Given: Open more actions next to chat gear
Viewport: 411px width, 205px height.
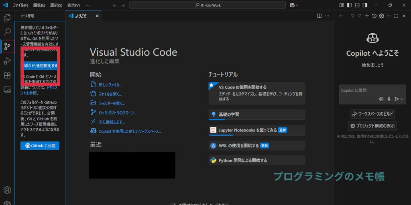Looking at the screenshot, I should click(x=389, y=16).
